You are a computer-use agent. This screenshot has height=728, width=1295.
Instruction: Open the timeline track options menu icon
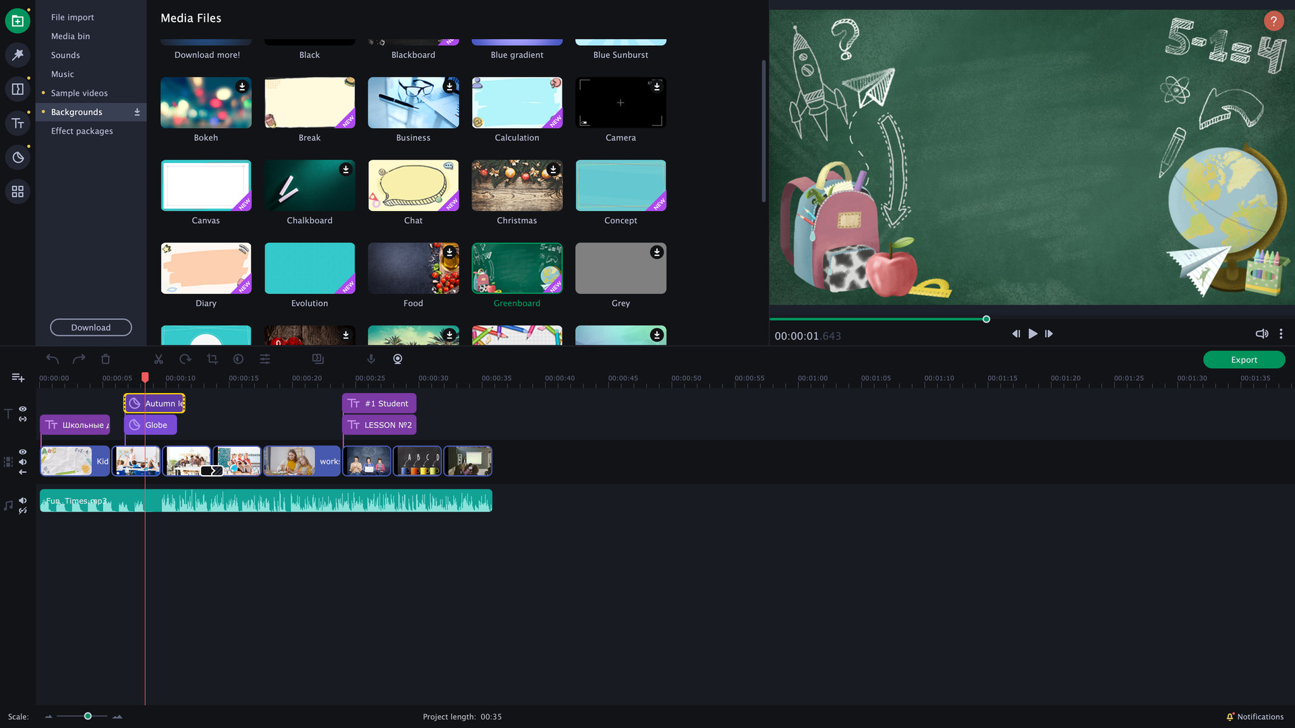coord(18,377)
